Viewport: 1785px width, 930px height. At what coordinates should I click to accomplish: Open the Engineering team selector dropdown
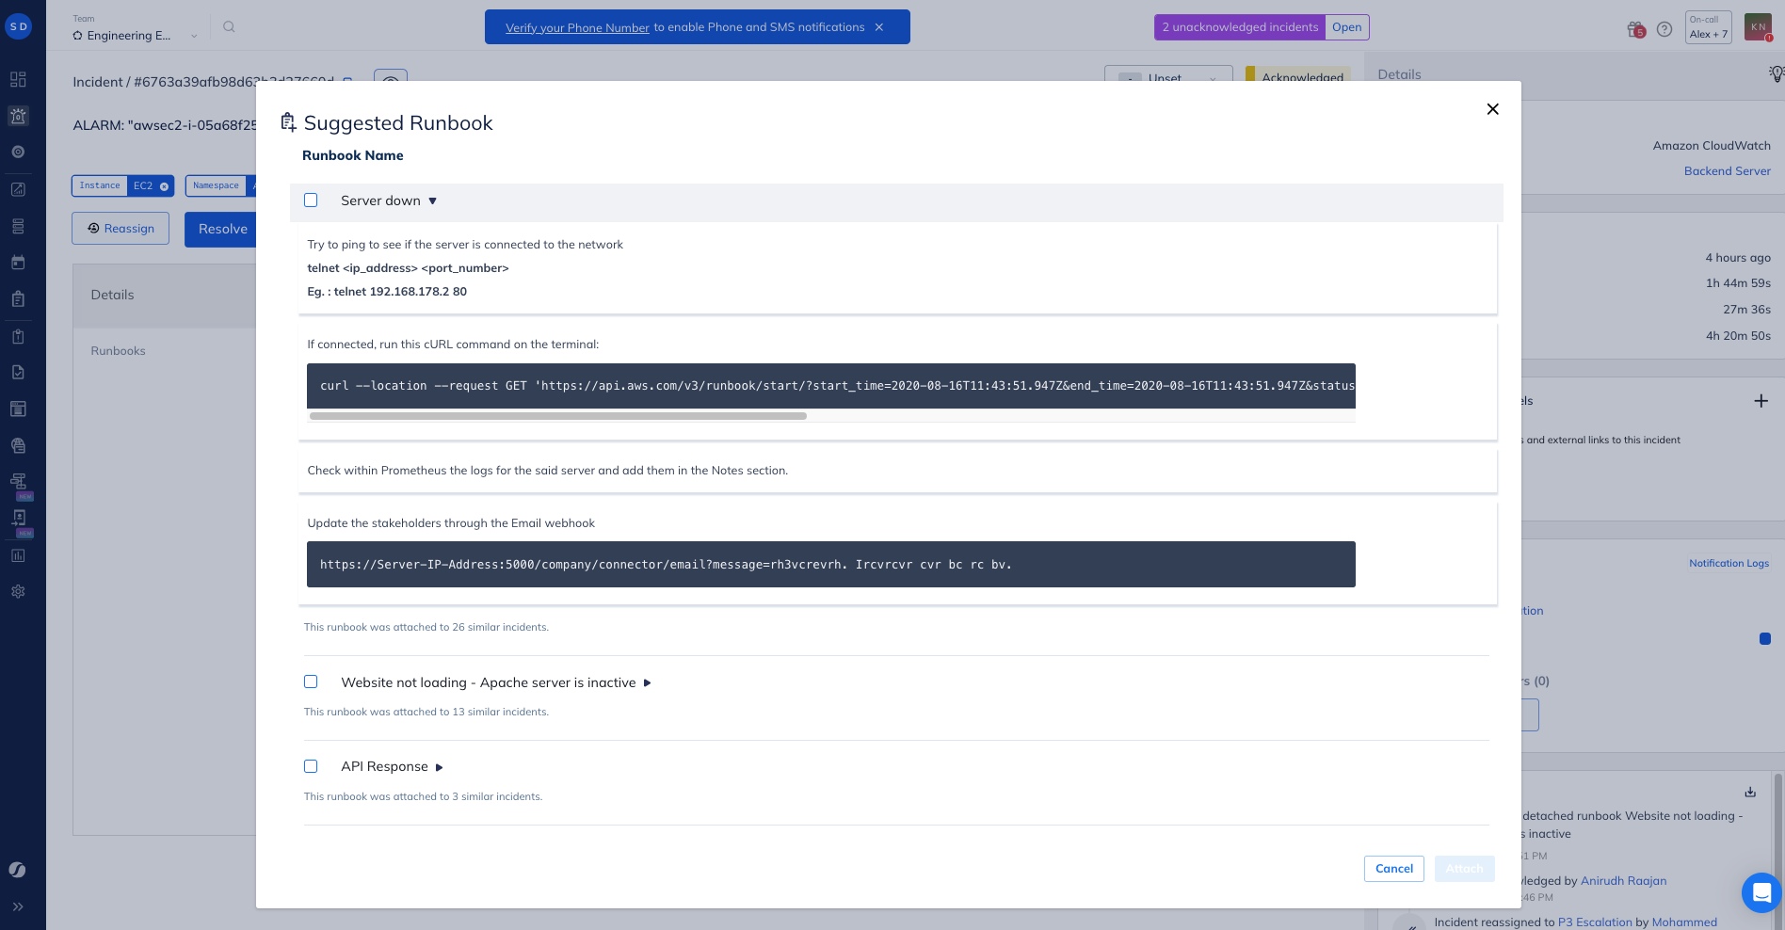[136, 36]
